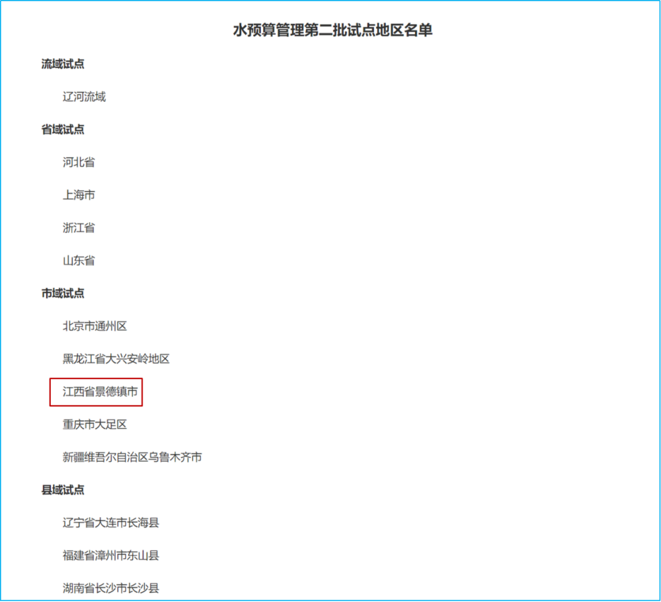The height and width of the screenshot is (602, 661).
Task: Click the title 水预算管理第二批试点地区名单
Action: (330, 29)
